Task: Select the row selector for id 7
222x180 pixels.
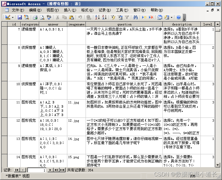Action: coord(4,36)
